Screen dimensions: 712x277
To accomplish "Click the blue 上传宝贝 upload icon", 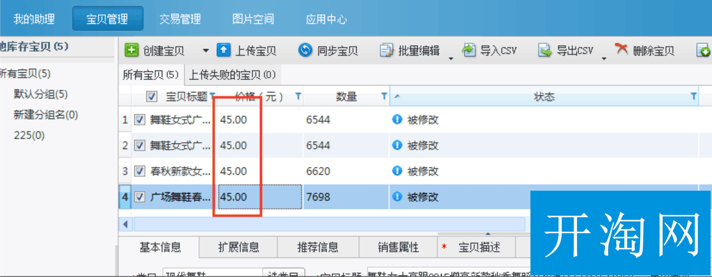I will click(224, 50).
